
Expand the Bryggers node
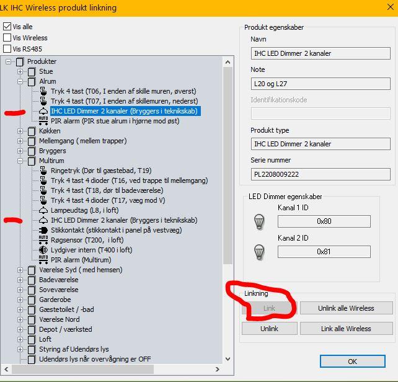[20, 151]
